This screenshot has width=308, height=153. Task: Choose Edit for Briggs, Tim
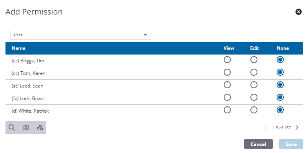254,60
